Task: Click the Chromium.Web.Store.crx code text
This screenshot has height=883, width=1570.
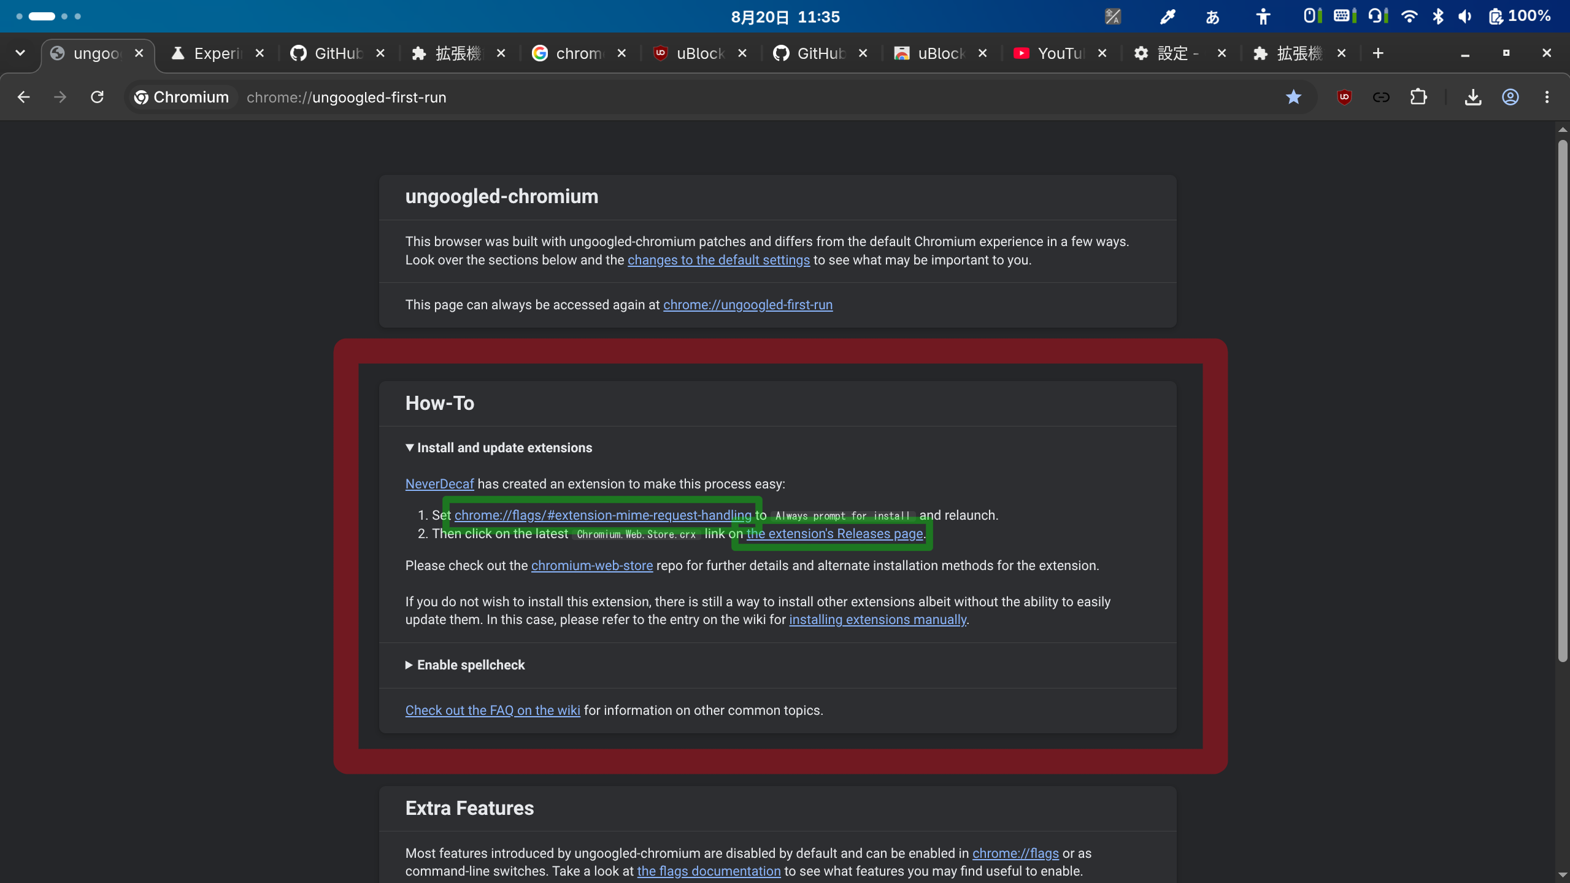Action: pos(636,534)
